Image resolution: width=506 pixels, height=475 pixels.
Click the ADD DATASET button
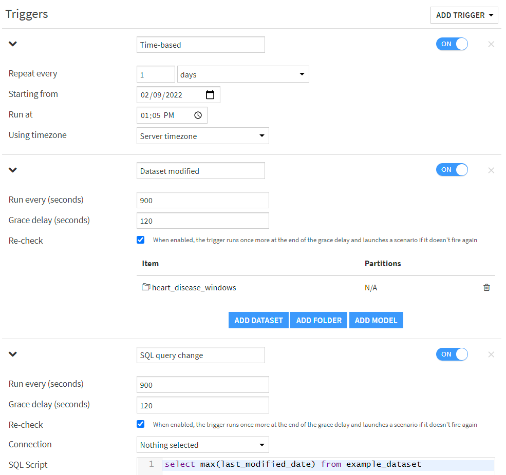(x=258, y=320)
